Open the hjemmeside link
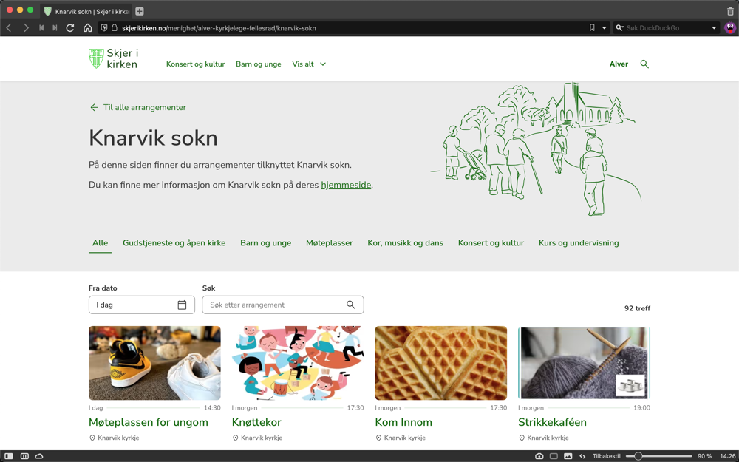Screen dimensions: 739x462 pos(346,185)
